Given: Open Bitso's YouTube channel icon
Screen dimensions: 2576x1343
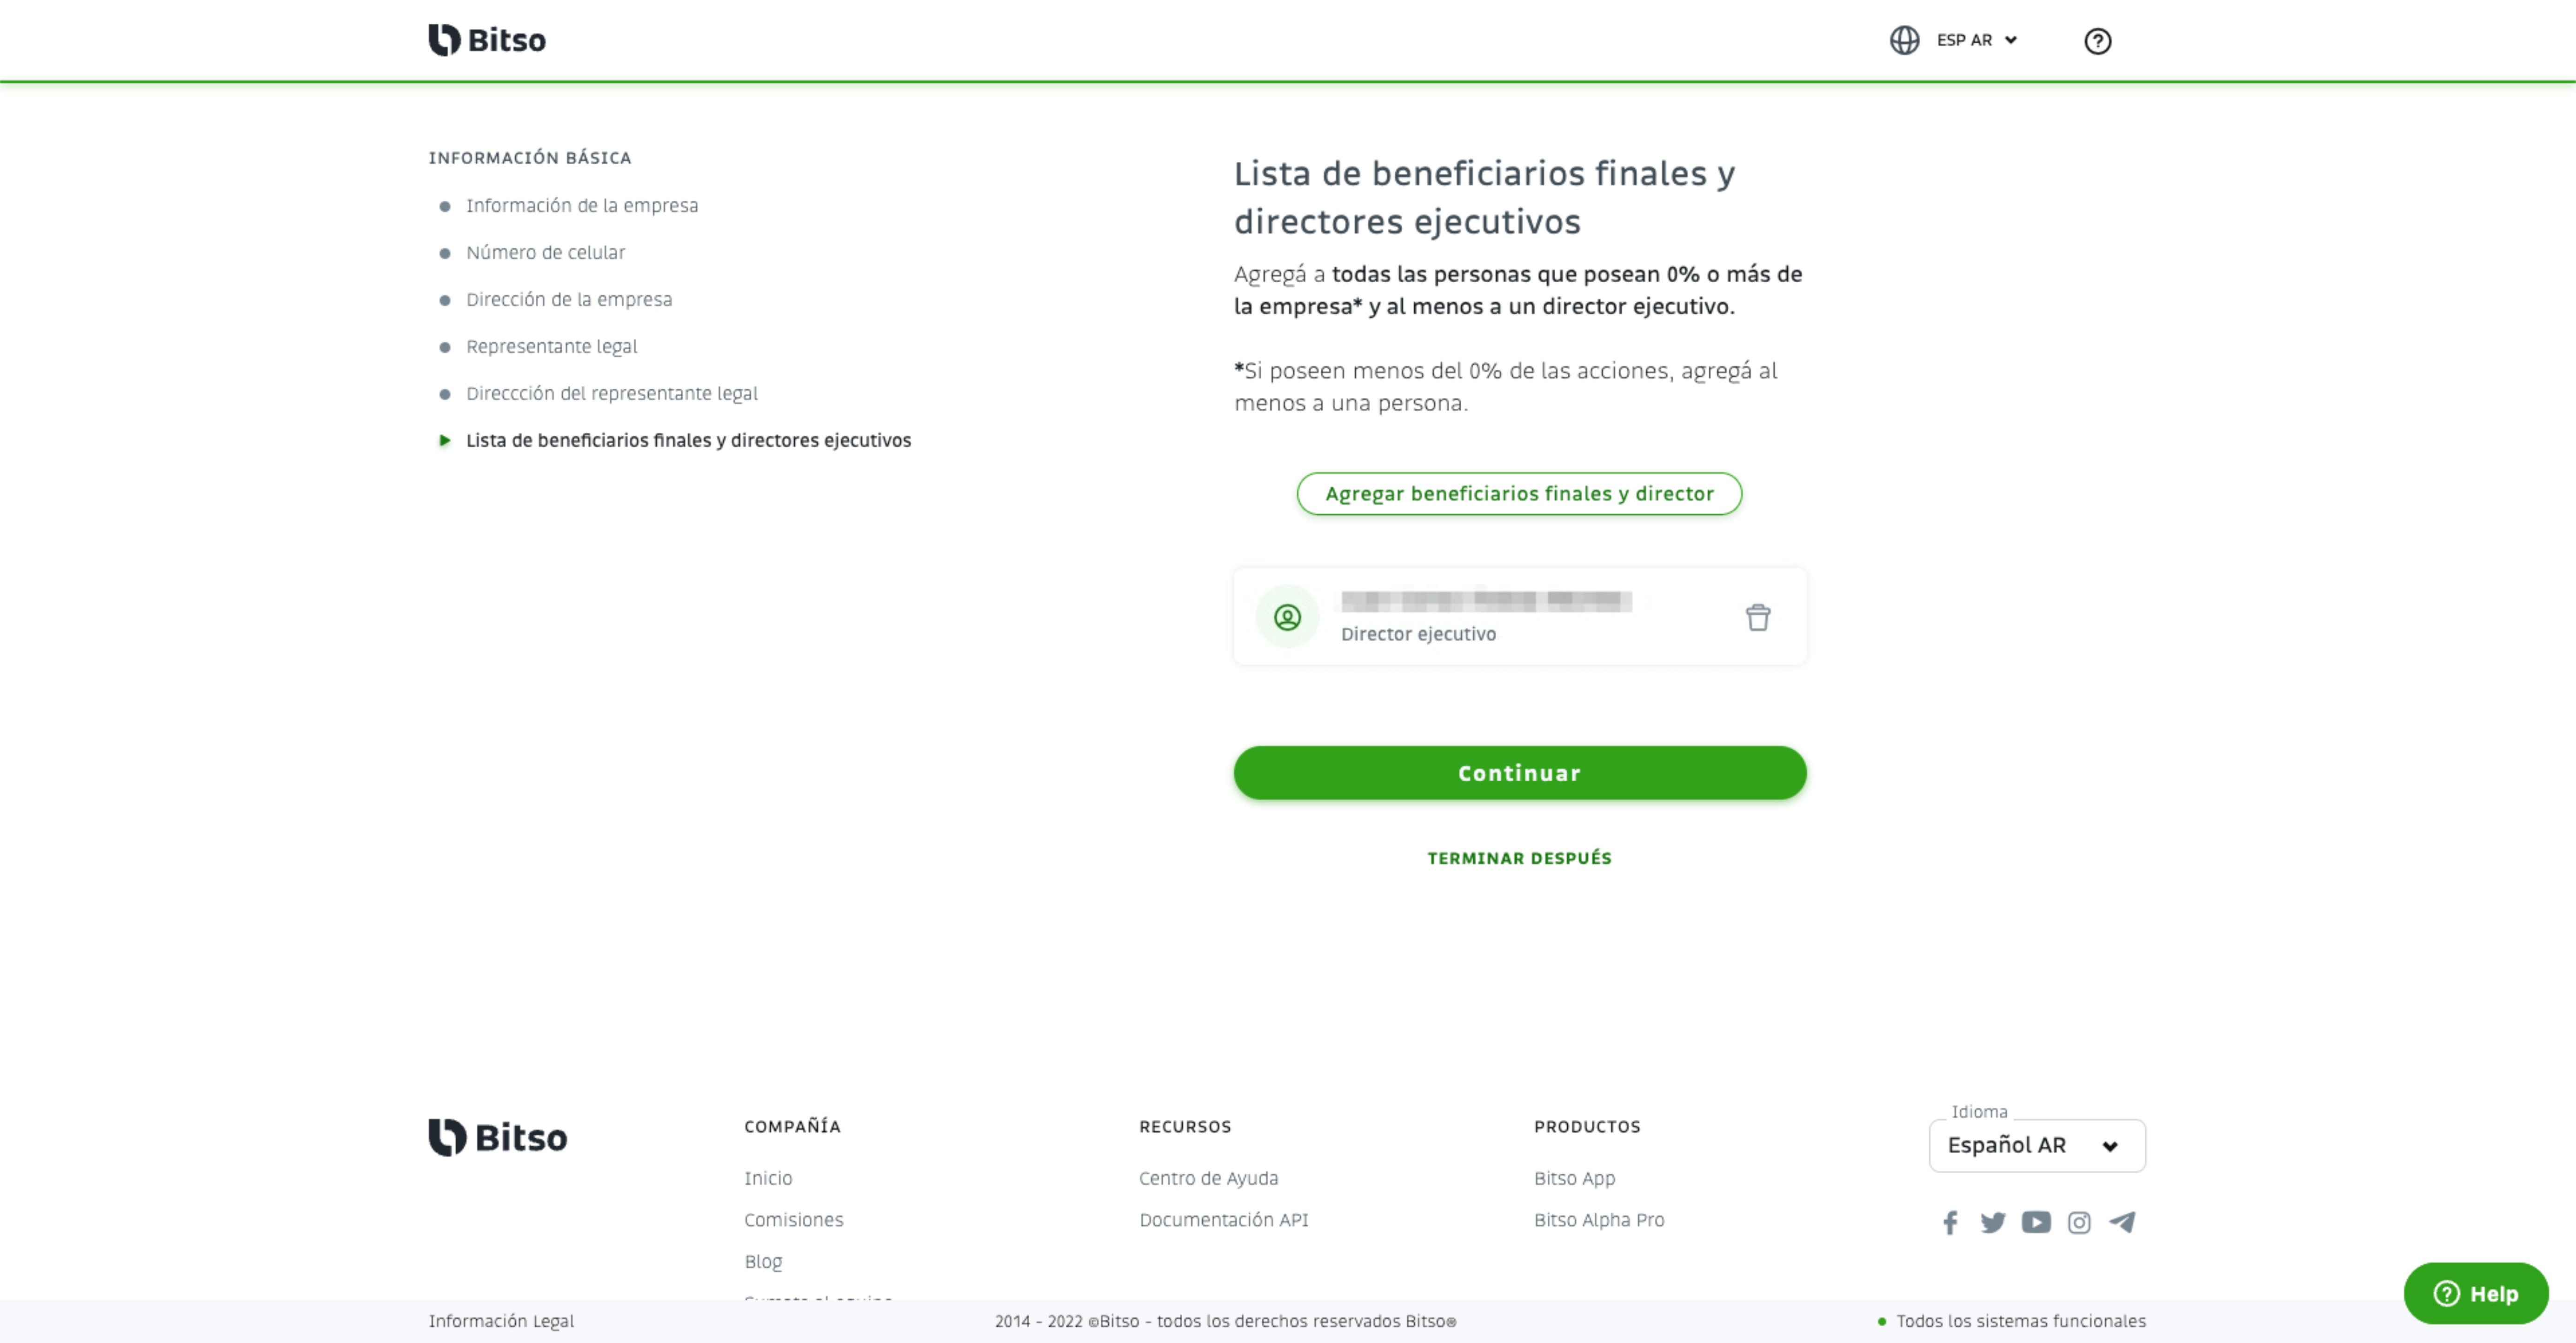Looking at the screenshot, I should click(2036, 1222).
